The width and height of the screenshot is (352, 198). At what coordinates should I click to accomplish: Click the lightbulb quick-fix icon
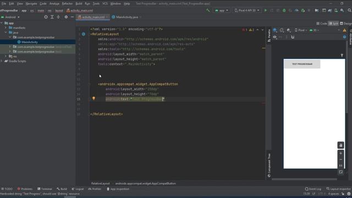pos(94,98)
